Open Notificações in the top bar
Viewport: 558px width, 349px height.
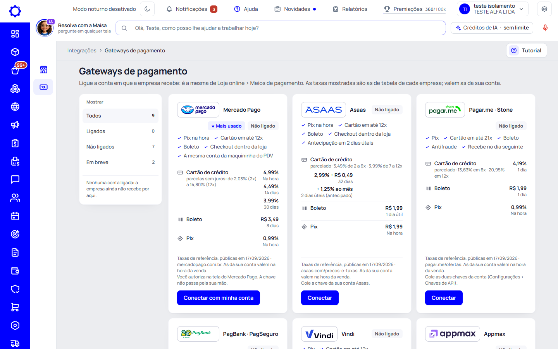tap(191, 9)
